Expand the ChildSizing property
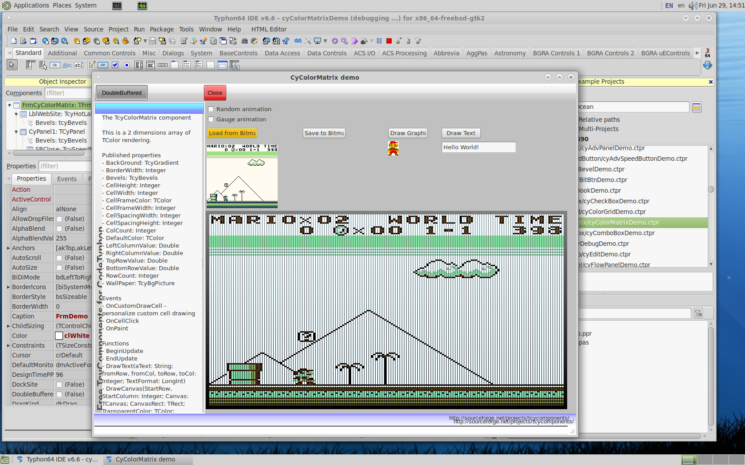This screenshot has height=465, width=745. pyautogui.click(x=8, y=326)
